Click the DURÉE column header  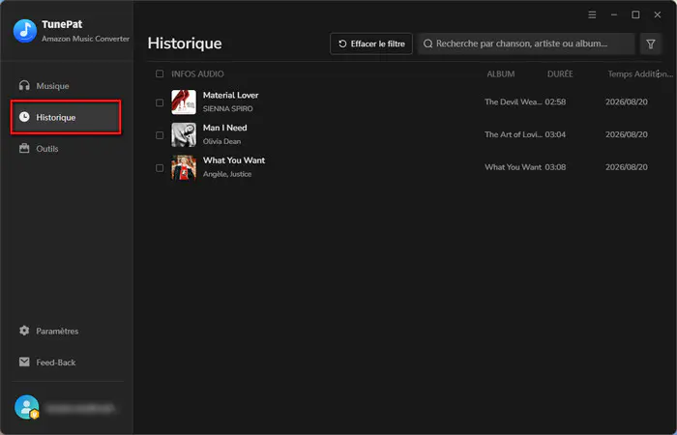tap(560, 73)
